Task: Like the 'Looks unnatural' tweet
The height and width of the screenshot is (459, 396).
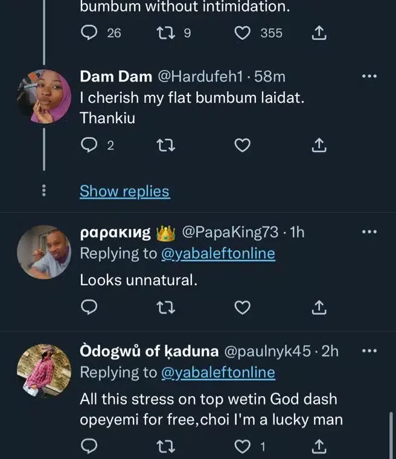Action: [243, 308]
